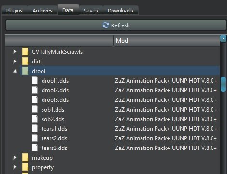
Task: Click the tears3.dds file icon
Action: click(35, 148)
